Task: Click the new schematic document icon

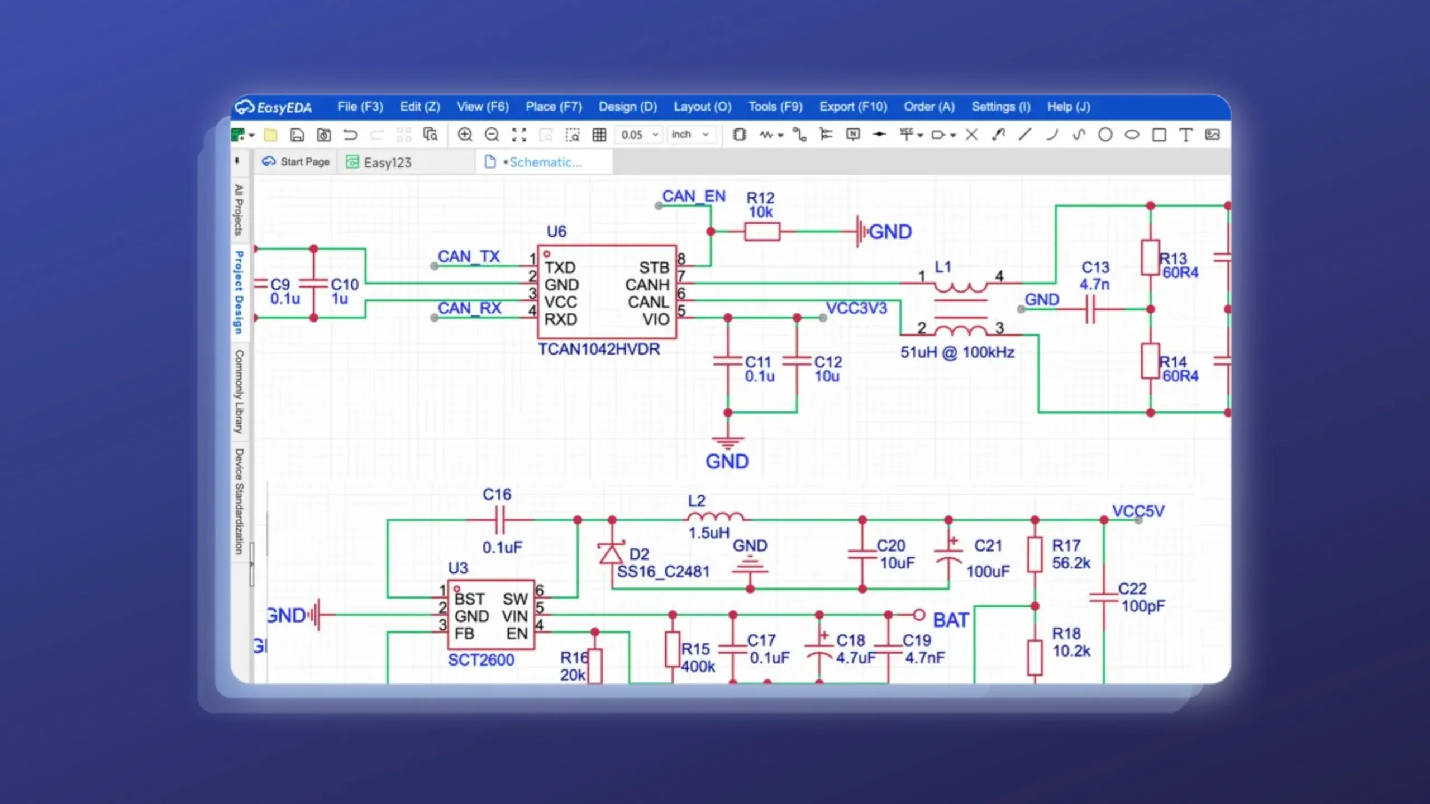Action: point(237,135)
